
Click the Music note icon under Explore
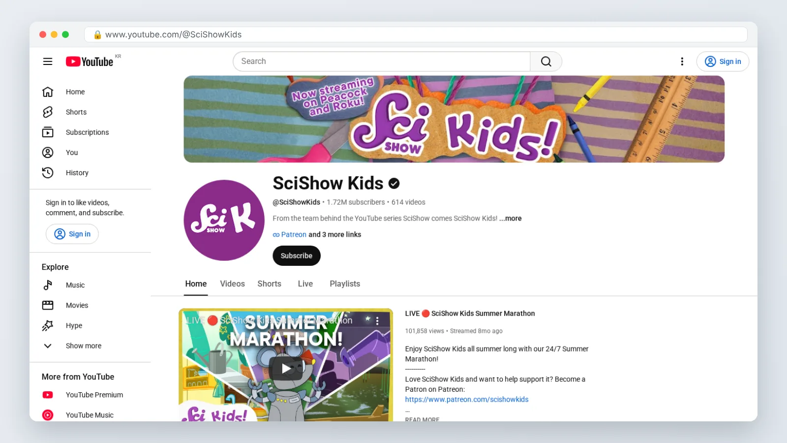click(48, 285)
